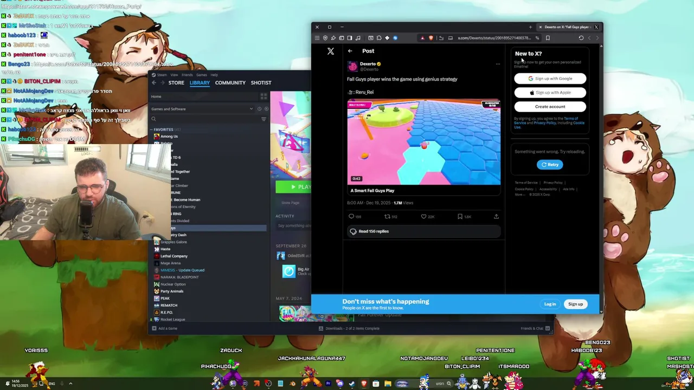This screenshot has width=694, height=390.
Task: Go back using the Post back arrow
Action: coord(350,51)
